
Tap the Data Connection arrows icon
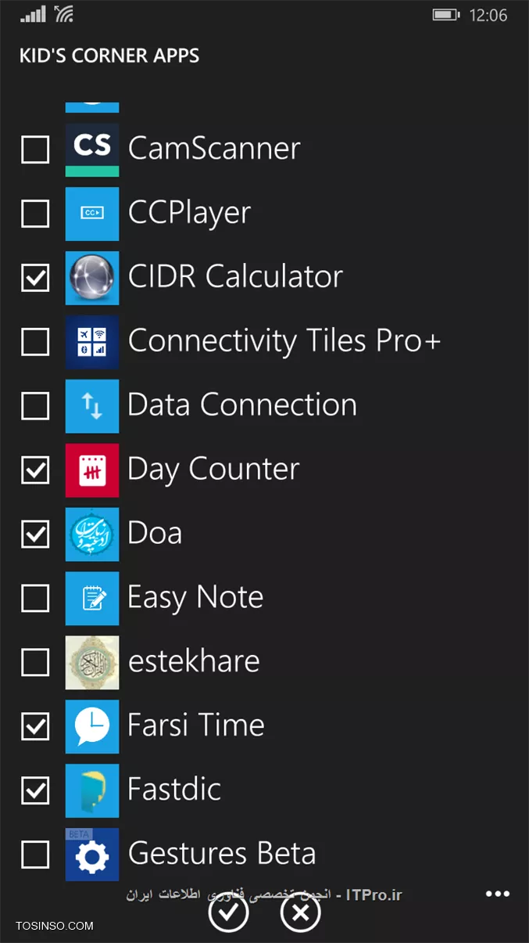pos(92,406)
